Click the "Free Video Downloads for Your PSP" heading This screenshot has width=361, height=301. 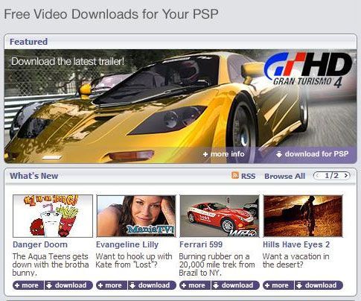click(111, 14)
